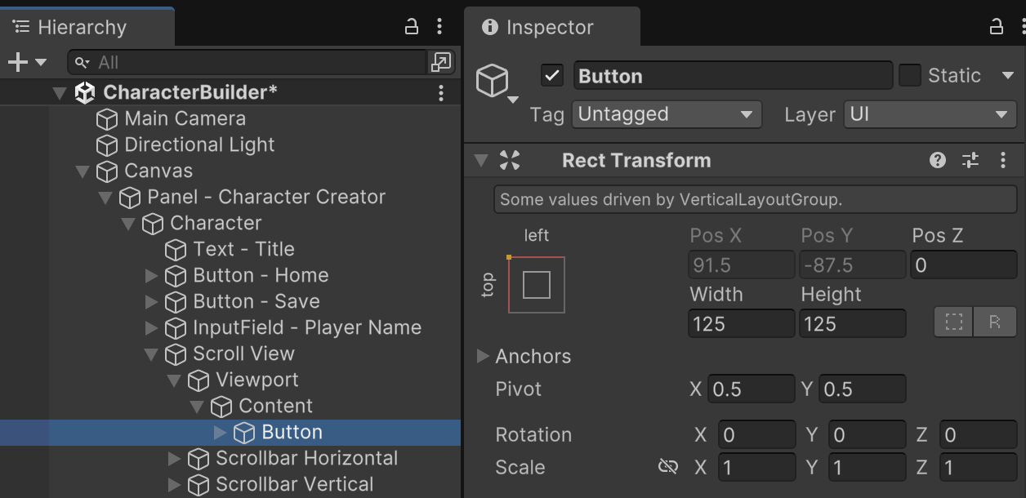The height and width of the screenshot is (498, 1026).
Task: Expand the Anchors section
Action: click(x=483, y=356)
